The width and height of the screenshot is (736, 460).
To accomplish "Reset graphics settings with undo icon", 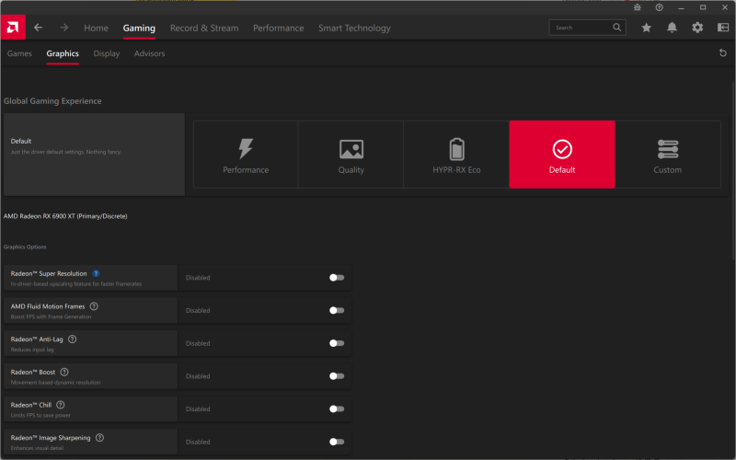I will (723, 53).
